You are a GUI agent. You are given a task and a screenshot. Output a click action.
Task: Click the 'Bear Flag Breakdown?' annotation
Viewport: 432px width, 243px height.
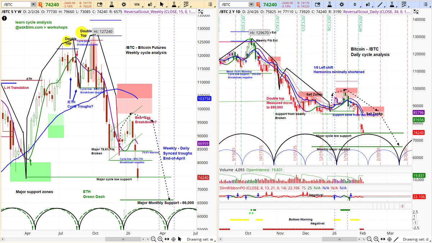tap(145, 120)
